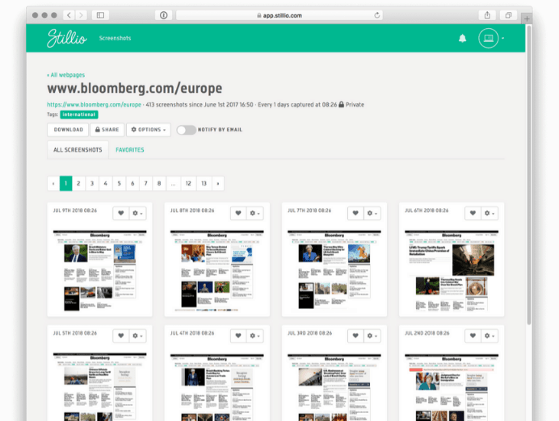
Task: Reload the page in Safari
Action: click(x=376, y=15)
